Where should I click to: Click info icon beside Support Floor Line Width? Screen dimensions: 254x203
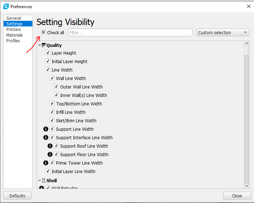click(50, 155)
